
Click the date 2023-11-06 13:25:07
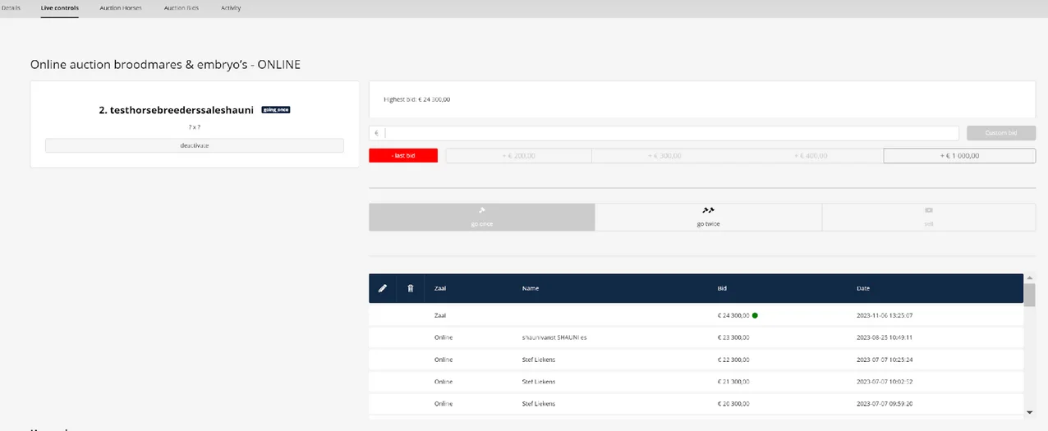[885, 315]
